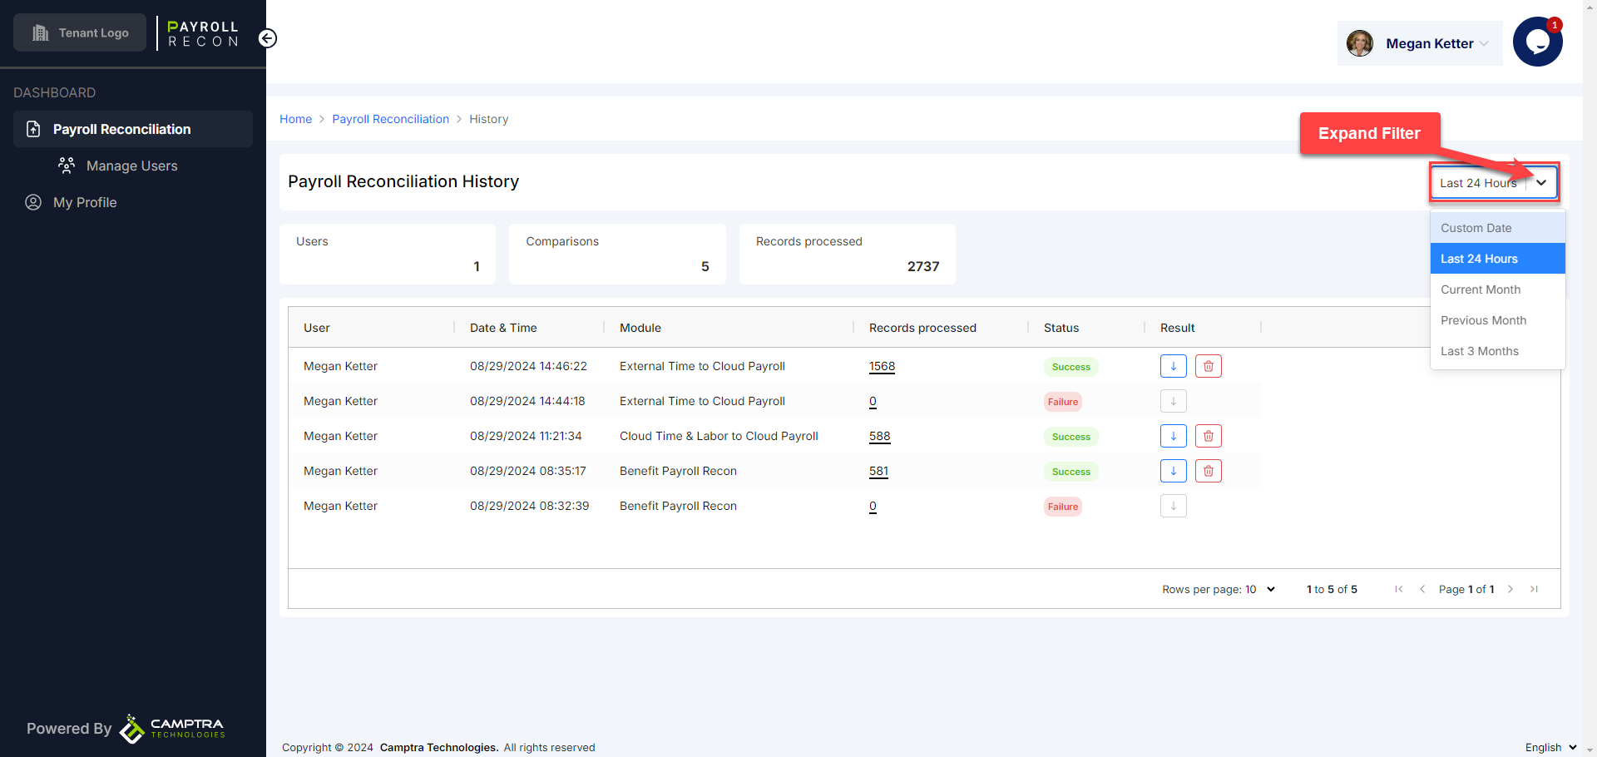This screenshot has height=757, width=1597.
Task: Go to first page of results
Action: 1399,589
